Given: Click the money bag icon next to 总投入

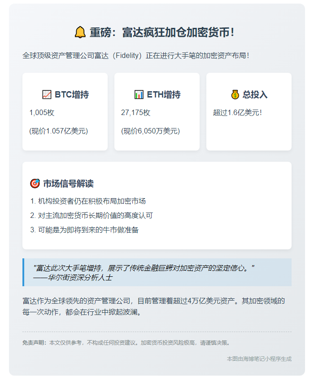Looking at the screenshot, I should click(x=235, y=94).
